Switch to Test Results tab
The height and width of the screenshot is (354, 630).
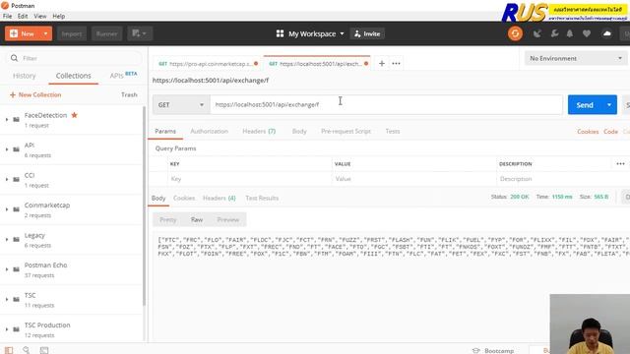coord(262,198)
